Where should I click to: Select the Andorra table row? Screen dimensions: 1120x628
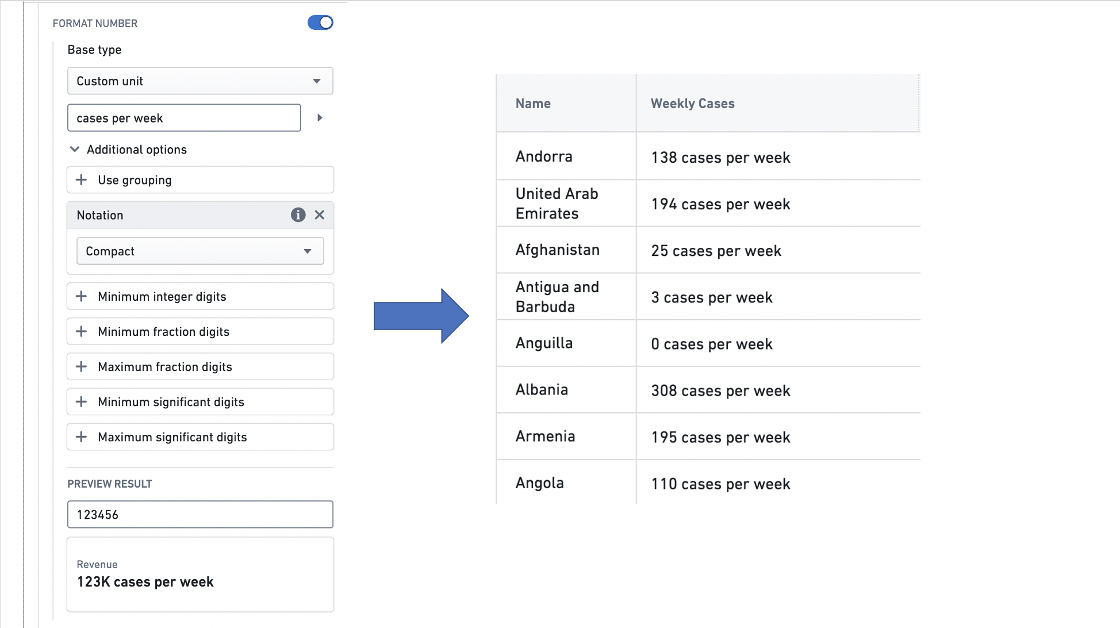click(708, 156)
